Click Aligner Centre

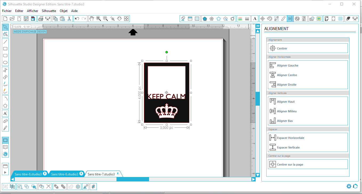coord(308,75)
